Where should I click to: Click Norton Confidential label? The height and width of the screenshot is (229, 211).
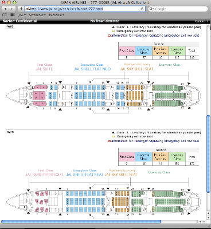pos(19,21)
